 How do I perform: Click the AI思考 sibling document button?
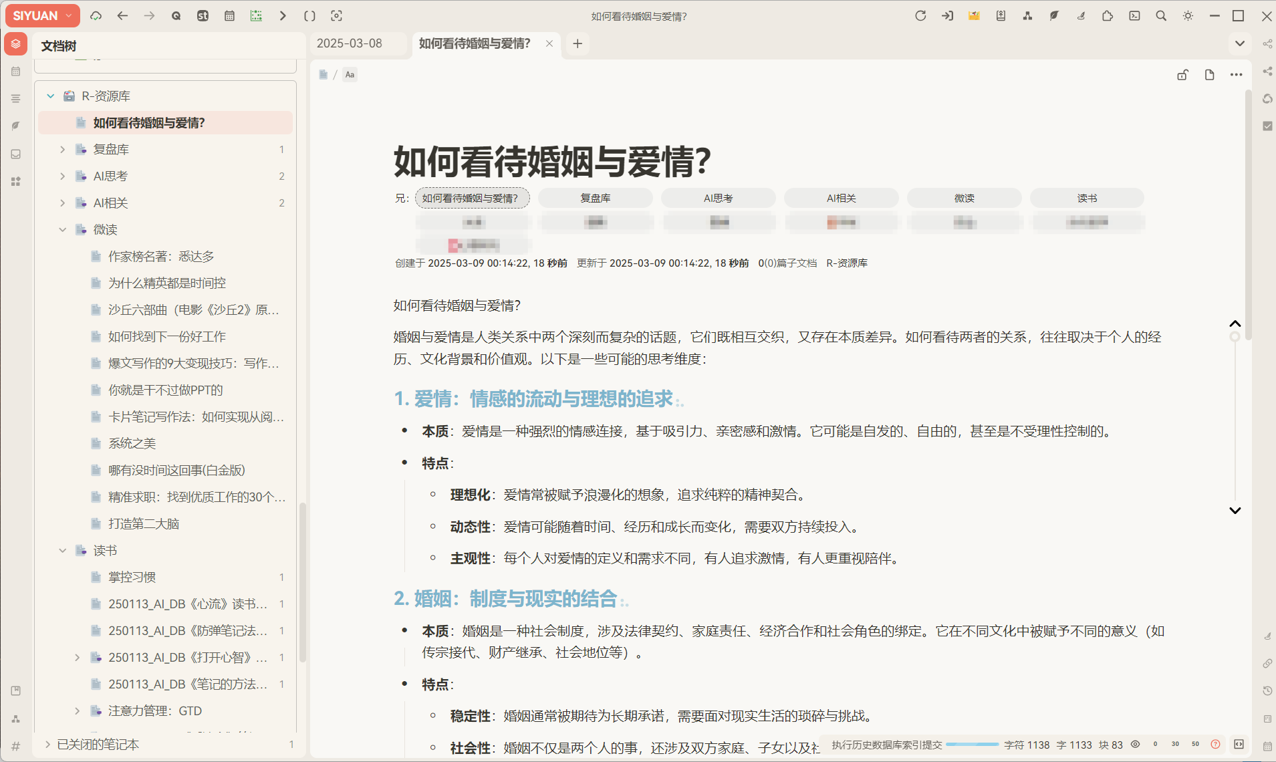point(718,199)
